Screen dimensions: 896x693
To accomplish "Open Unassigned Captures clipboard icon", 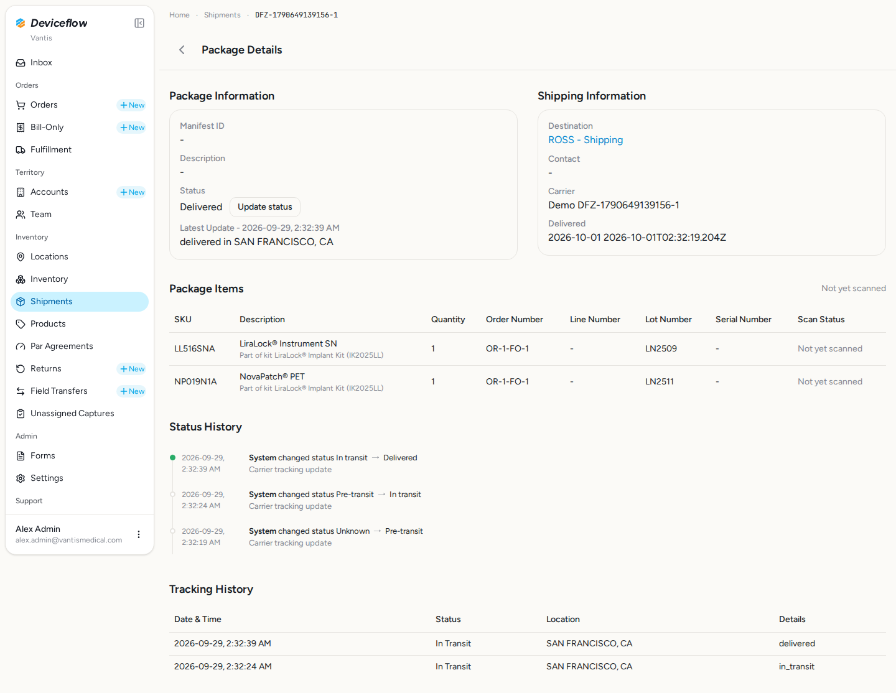I will point(21,414).
